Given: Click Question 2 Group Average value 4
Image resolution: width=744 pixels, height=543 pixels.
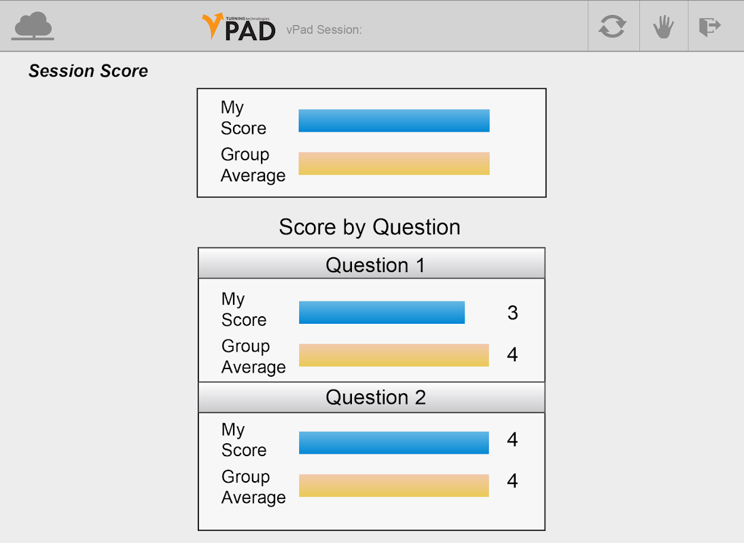Looking at the screenshot, I should (x=512, y=481).
